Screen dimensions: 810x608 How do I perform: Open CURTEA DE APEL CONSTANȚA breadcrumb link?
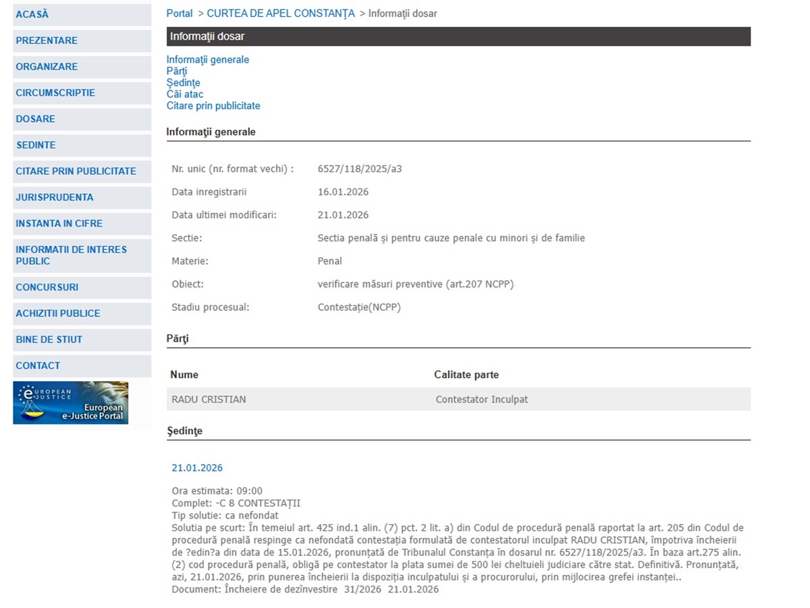click(281, 14)
